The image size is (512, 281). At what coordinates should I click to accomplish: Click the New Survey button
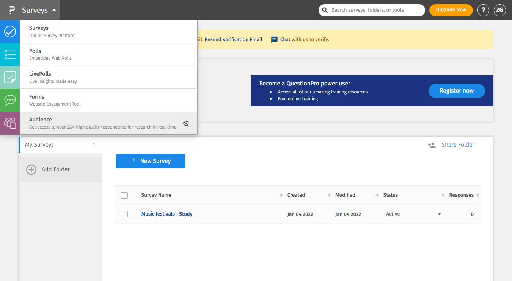[151, 161]
